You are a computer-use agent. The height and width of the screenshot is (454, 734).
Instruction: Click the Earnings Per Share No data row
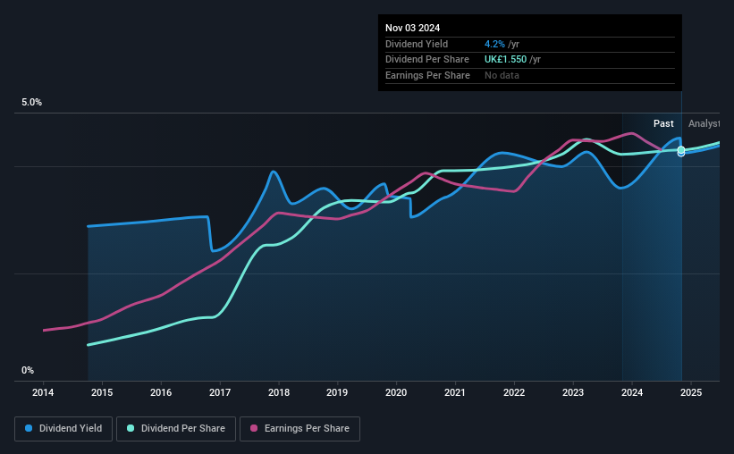[530, 75]
